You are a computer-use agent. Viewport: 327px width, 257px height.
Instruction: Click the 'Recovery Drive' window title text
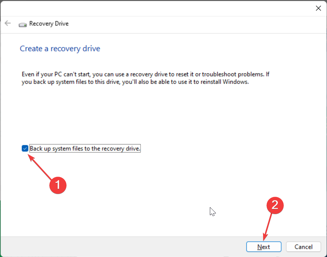point(49,24)
